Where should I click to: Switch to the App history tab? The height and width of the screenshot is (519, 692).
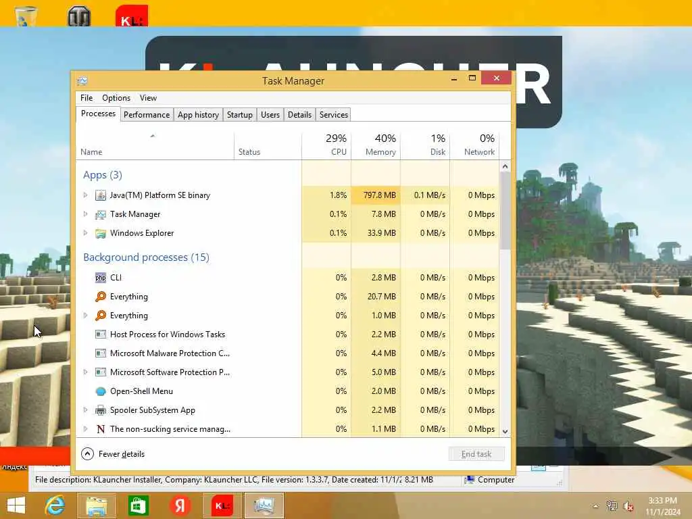tap(198, 115)
